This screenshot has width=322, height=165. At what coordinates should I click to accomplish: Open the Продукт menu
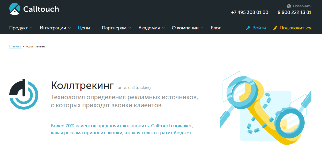point(18,28)
